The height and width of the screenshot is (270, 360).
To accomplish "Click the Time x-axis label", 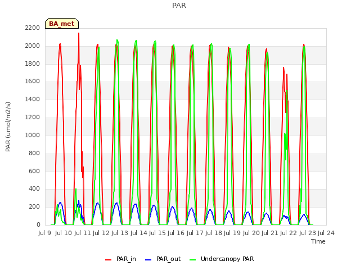I will [x=318, y=241].
